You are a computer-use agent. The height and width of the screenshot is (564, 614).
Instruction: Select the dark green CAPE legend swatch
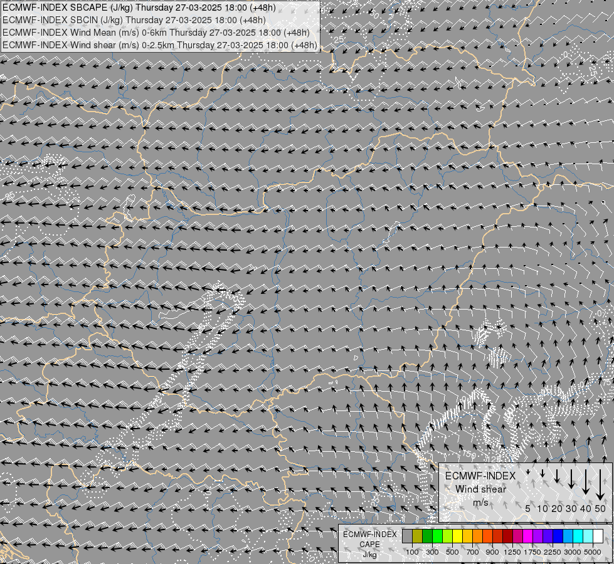428,536
